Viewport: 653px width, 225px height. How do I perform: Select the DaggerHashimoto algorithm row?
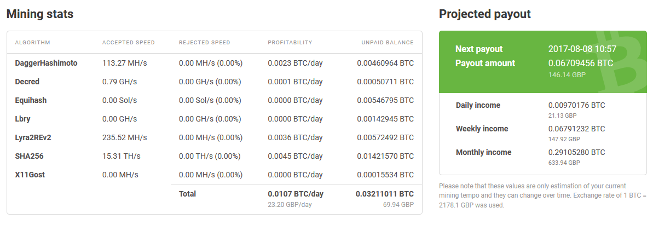215,64
